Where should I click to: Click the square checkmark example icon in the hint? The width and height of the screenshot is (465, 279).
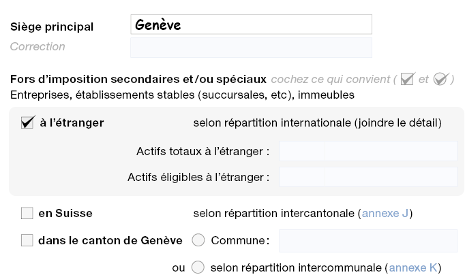pyautogui.click(x=408, y=79)
